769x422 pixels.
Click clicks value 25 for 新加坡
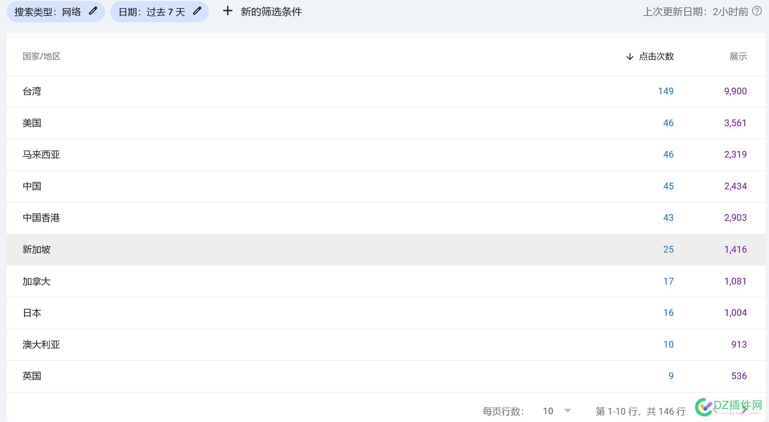click(x=668, y=250)
